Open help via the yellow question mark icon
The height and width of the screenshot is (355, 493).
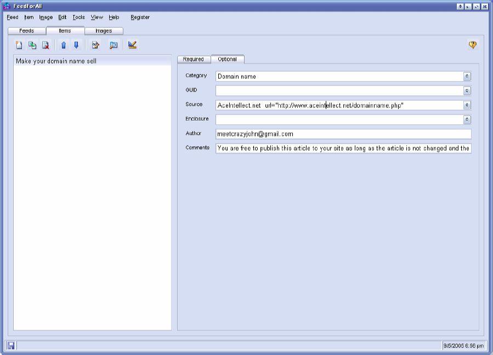point(472,45)
